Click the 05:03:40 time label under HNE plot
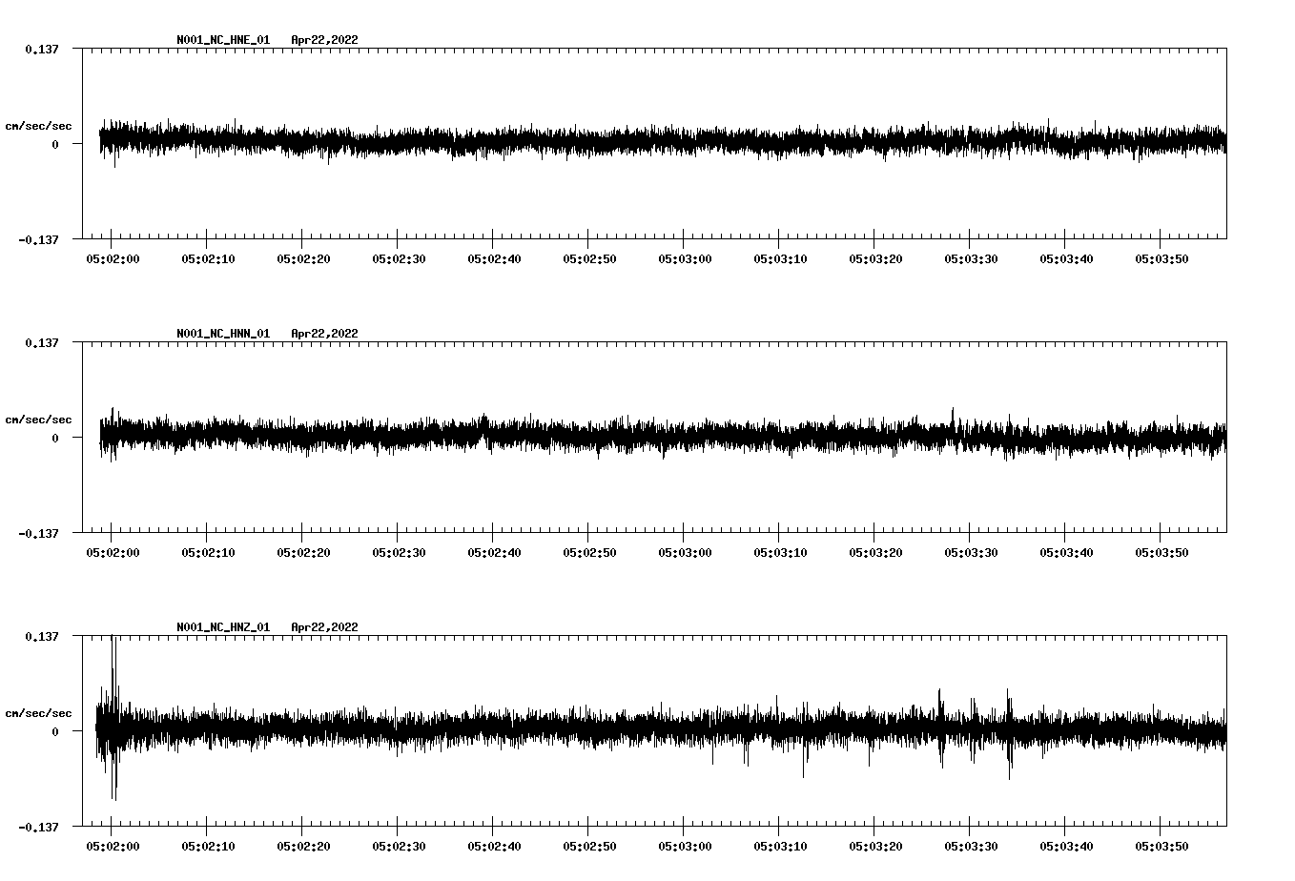 pos(1066,258)
